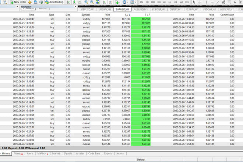243x162 pixels.
Task: Open the Market terminal tab
Action: [56, 154]
